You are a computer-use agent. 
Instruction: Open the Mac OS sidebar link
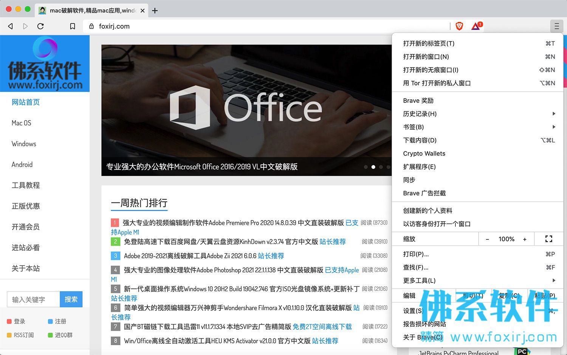pos(22,123)
